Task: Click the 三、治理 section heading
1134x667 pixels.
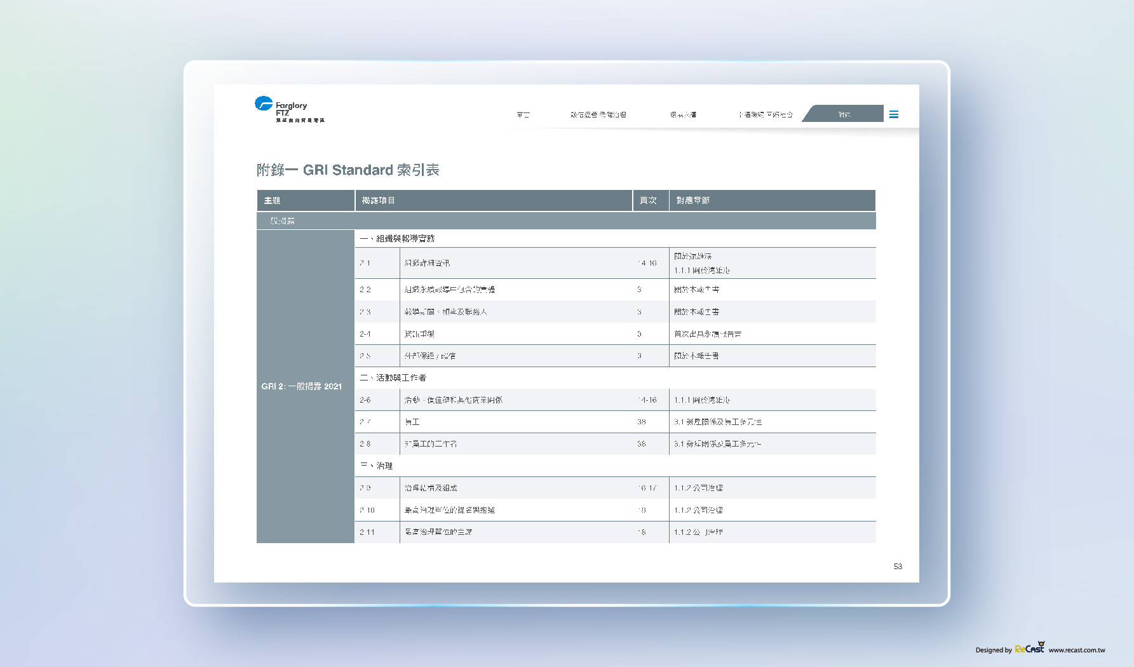Action: coord(376,466)
